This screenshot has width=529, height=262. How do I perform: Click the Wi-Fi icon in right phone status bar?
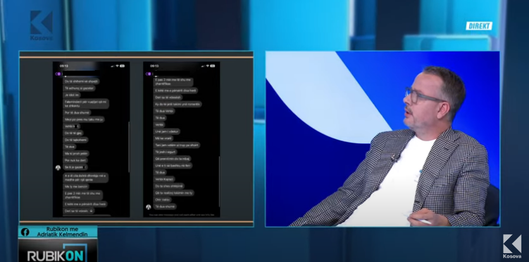pyautogui.click(x=208, y=66)
